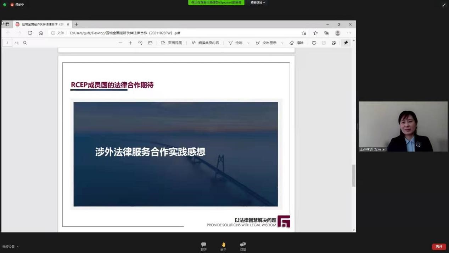Print the PDF document

click(314, 43)
